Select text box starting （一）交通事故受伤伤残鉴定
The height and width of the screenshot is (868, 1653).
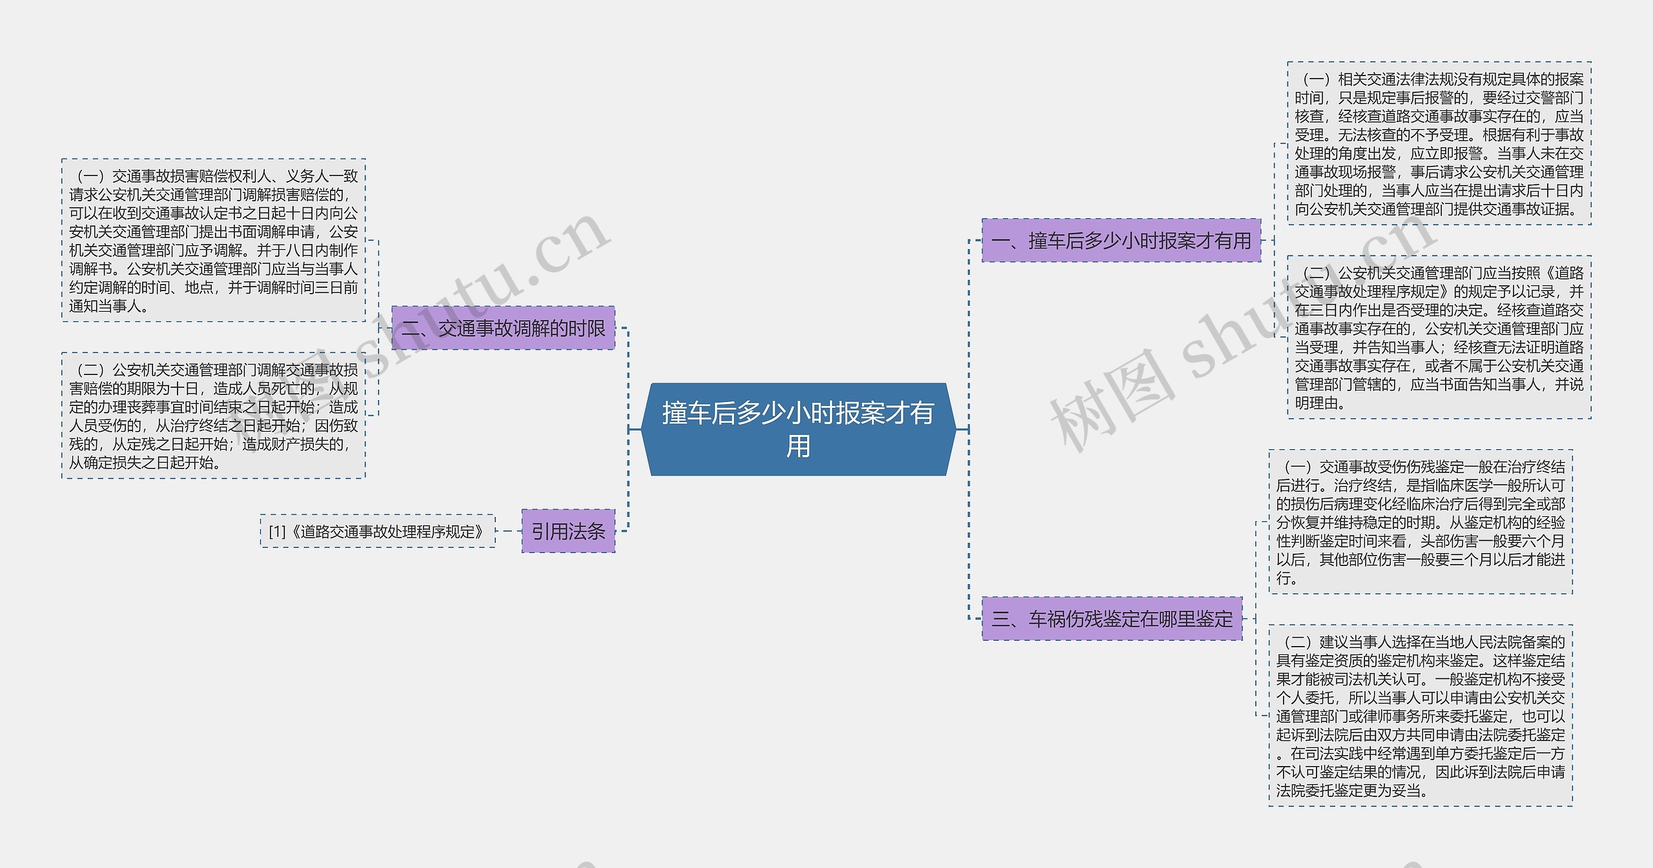[x=1421, y=521]
